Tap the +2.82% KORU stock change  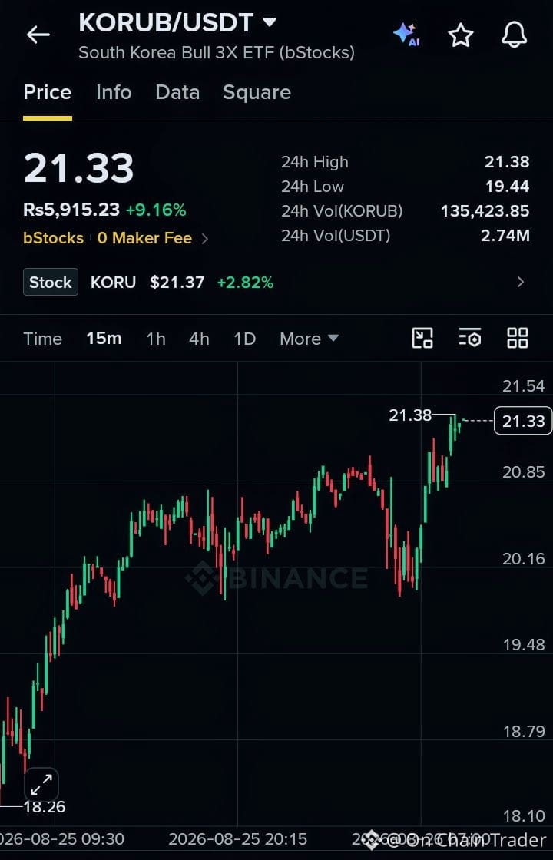tap(245, 283)
